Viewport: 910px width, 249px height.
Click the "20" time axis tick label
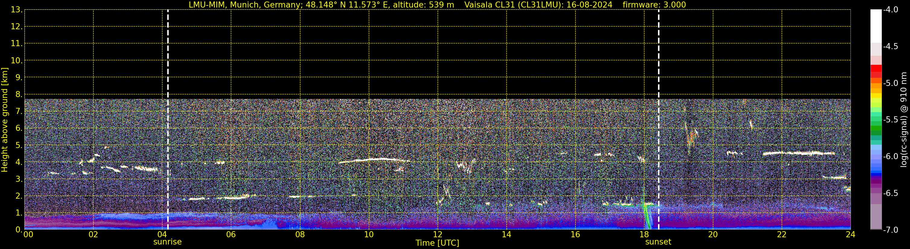click(x=713, y=235)
